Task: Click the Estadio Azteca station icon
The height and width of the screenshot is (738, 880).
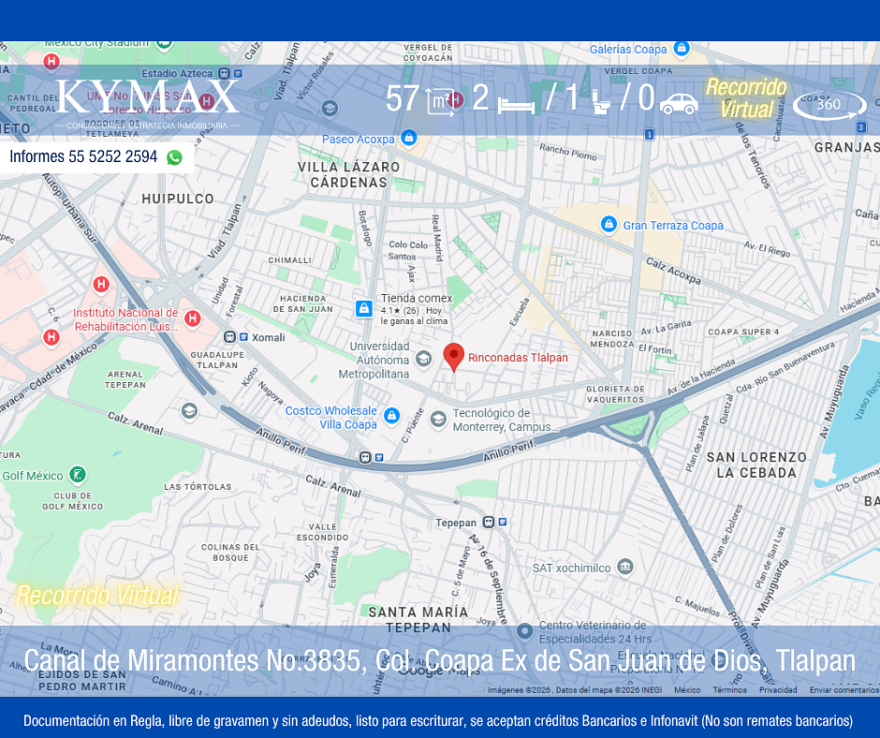Action: tap(224, 73)
